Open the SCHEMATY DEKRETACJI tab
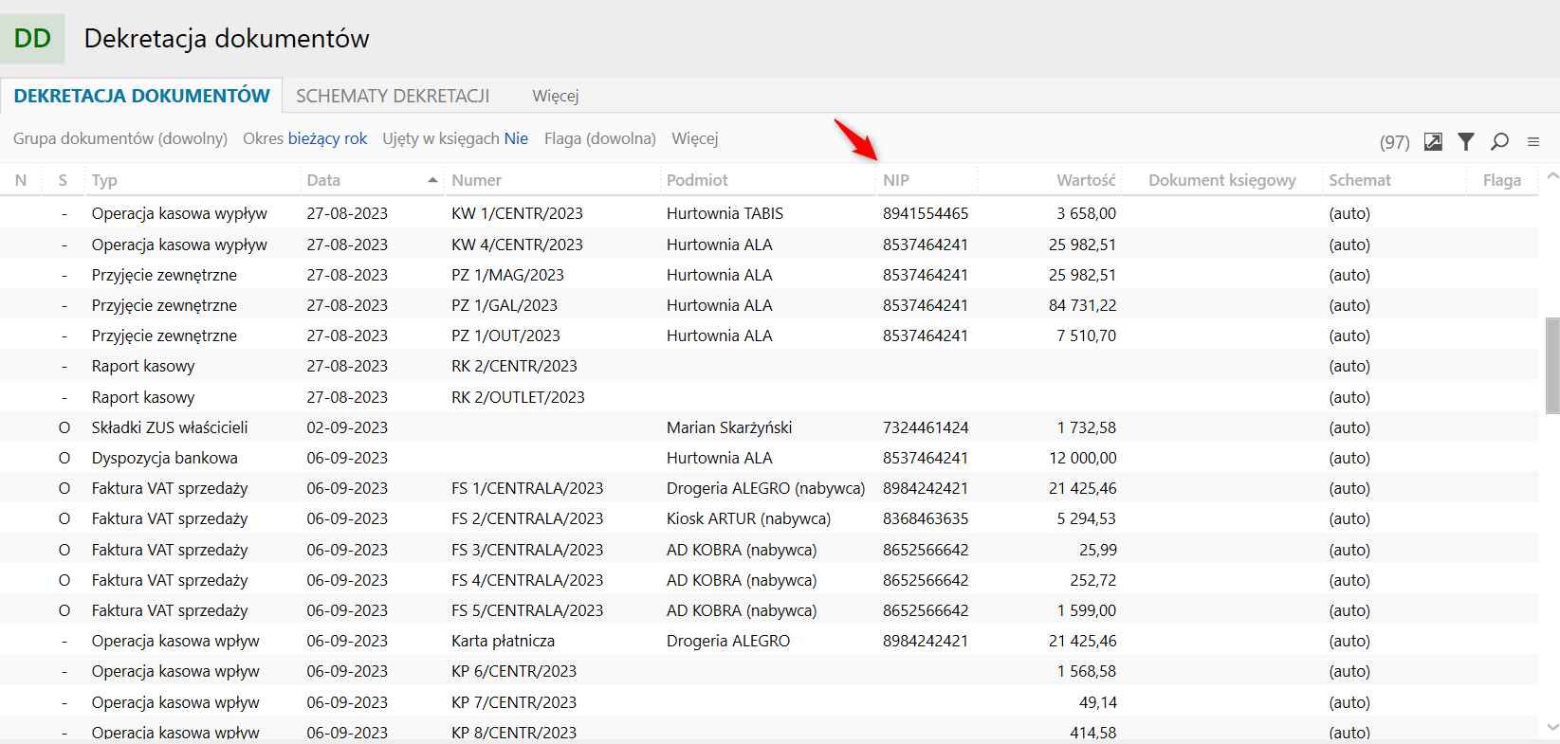Screen dimensions: 1560x744 393,96
